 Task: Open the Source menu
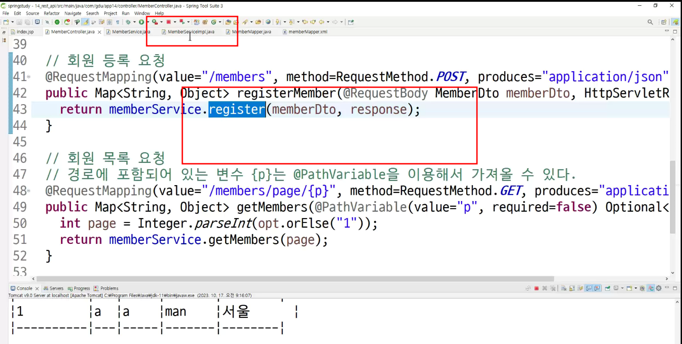click(x=33, y=13)
